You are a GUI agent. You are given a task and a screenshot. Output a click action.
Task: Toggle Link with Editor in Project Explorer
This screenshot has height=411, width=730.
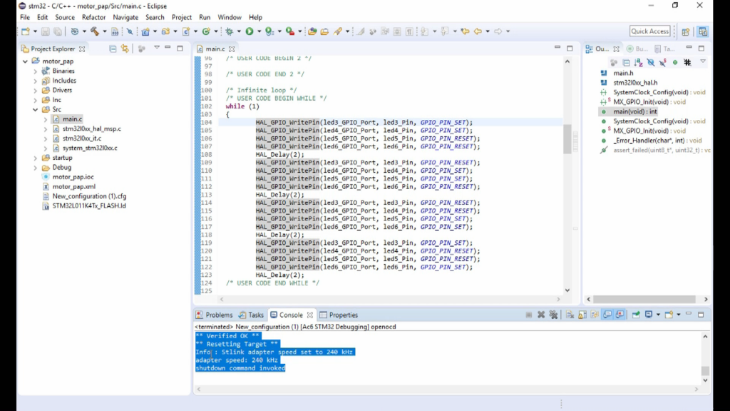click(125, 49)
